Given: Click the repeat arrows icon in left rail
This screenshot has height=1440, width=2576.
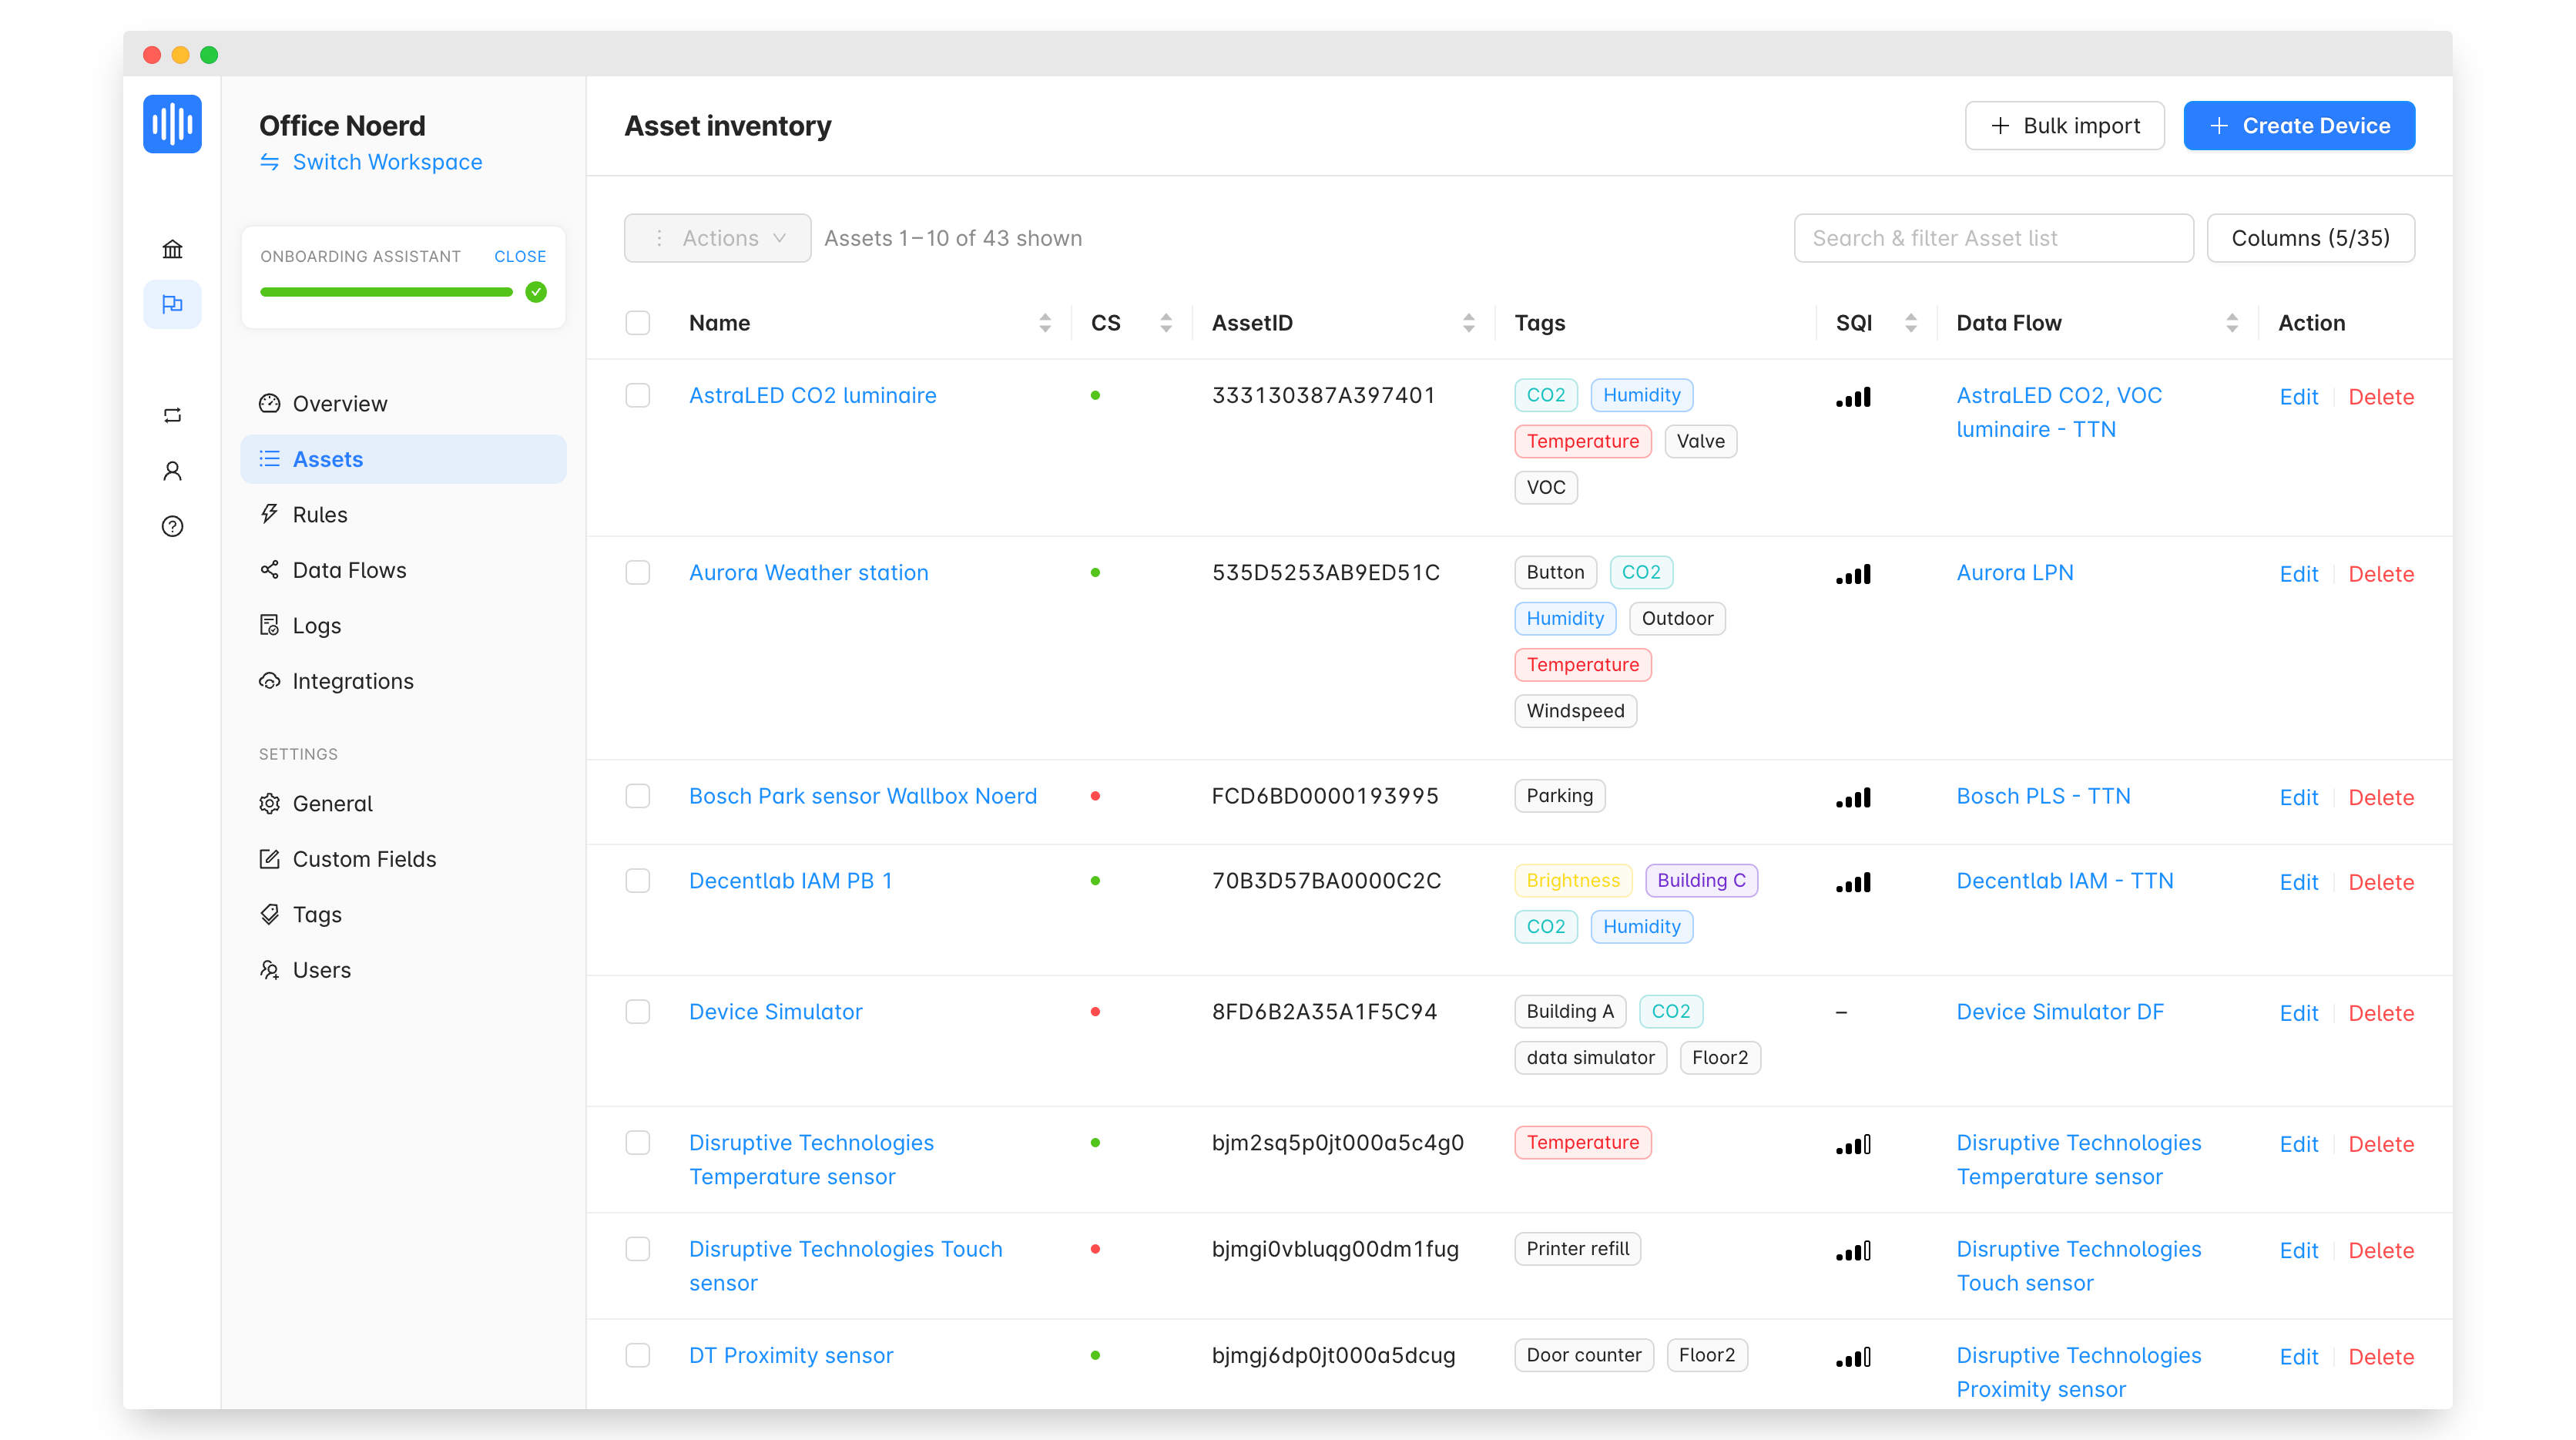Looking at the screenshot, I should 172,415.
